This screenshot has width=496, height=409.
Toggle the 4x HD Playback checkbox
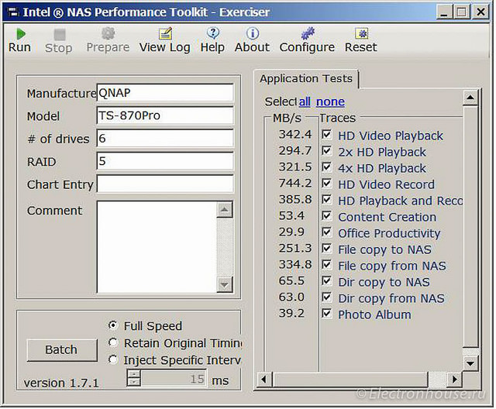326,167
